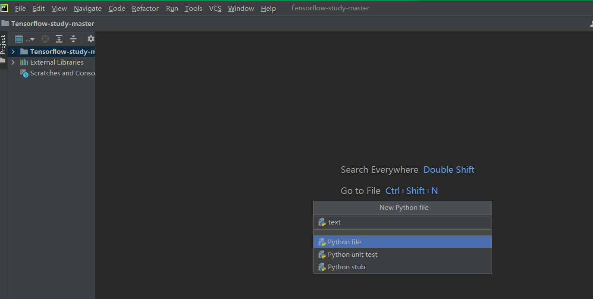Click the Expand All icon
593x299 pixels.
pyautogui.click(x=59, y=39)
